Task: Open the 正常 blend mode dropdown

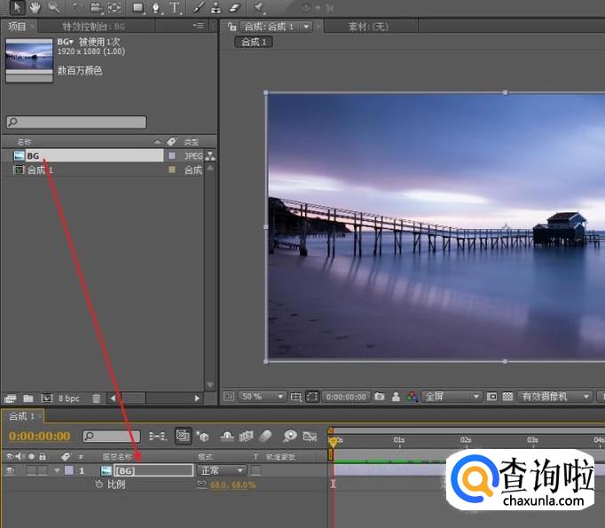Action: [222, 470]
